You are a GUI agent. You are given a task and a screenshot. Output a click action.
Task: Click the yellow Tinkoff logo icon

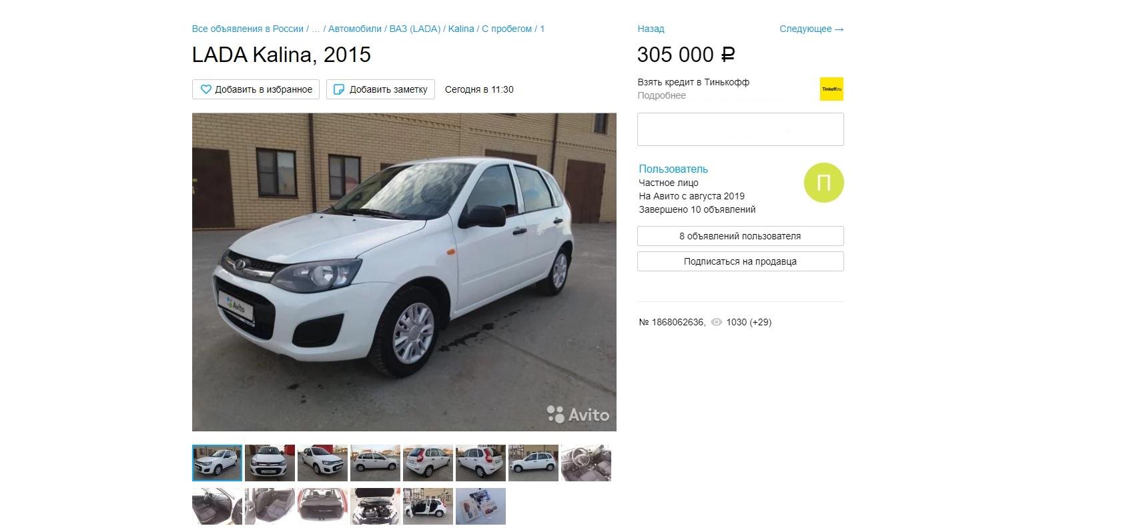pyautogui.click(x=831, y=89)
